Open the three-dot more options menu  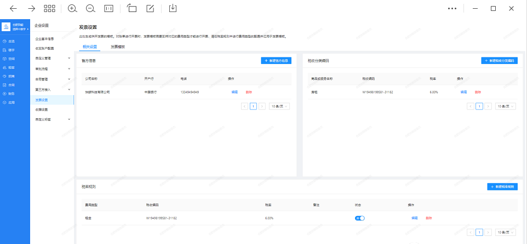452,8
